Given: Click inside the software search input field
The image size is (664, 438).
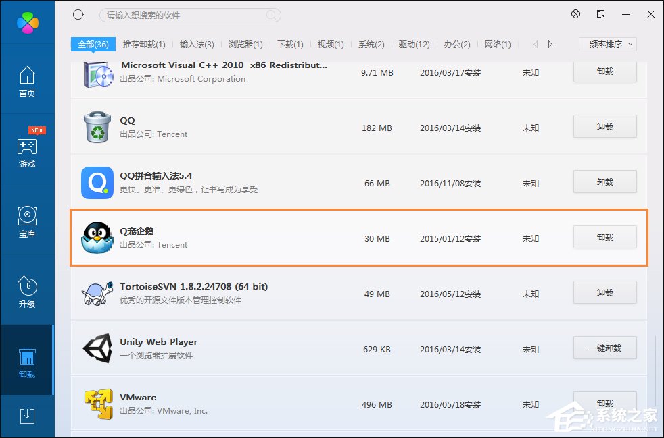Looking at the screenshot, I should tap(189, 14).
